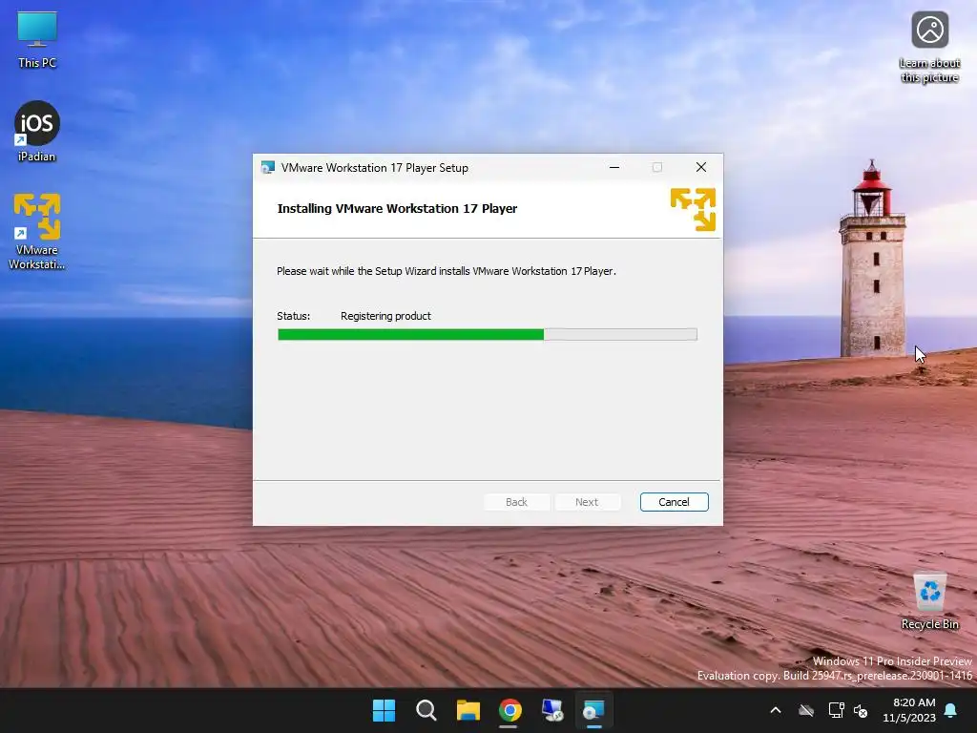977x733 pixels.
Task: Close the VMware Player Setup window
Action: click(701, 167)
